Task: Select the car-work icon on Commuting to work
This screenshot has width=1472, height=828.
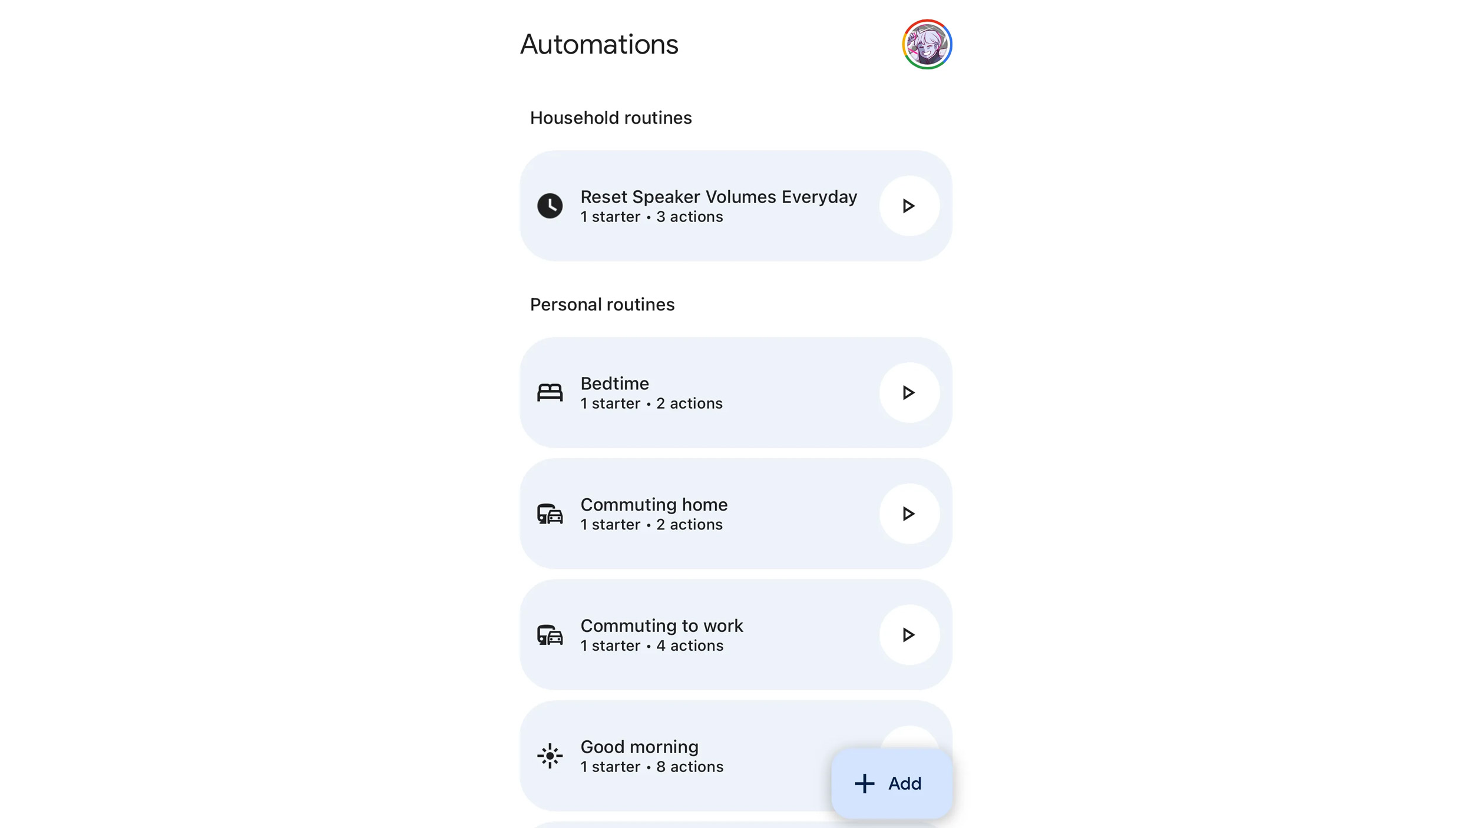Action: click(x=550, y=634)
